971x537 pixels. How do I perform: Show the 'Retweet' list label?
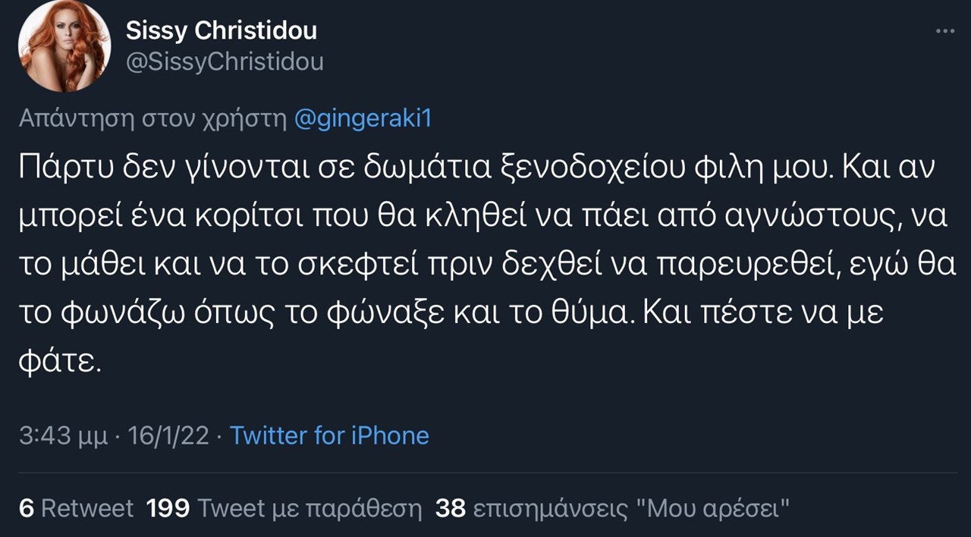87,508
